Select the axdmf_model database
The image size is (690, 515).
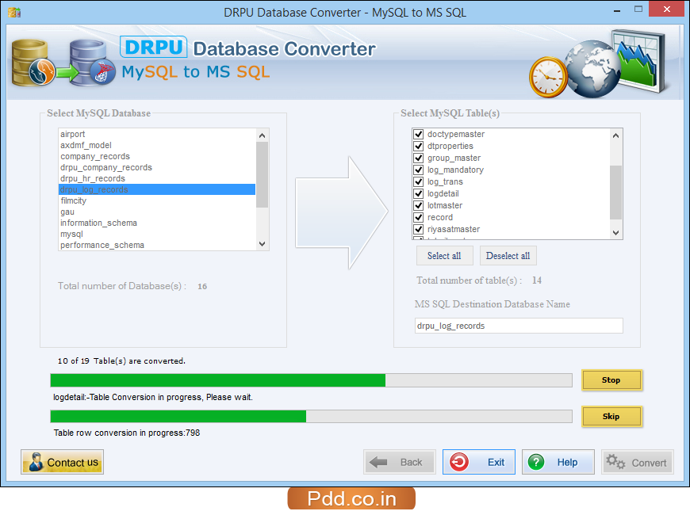[x=157, y=145]
